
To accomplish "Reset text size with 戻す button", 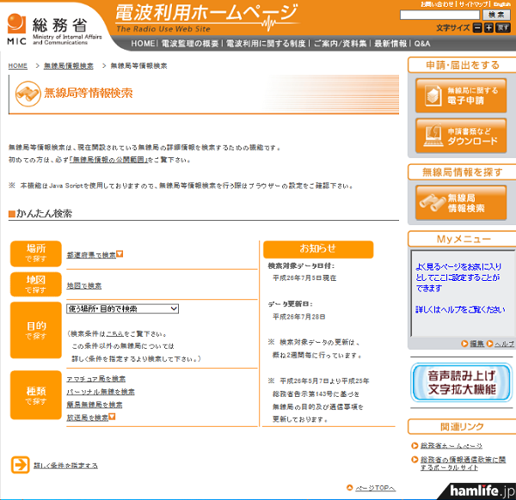I will (x=504, y=28).
